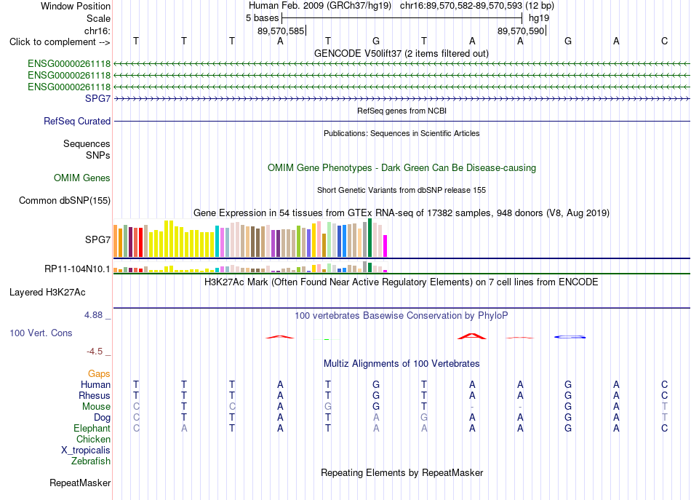The height and width of the screenshot is (500, 691).
Task: Click the magenta bar in the SPG7 GTEx chart
Action: click(x=386, y=246)
